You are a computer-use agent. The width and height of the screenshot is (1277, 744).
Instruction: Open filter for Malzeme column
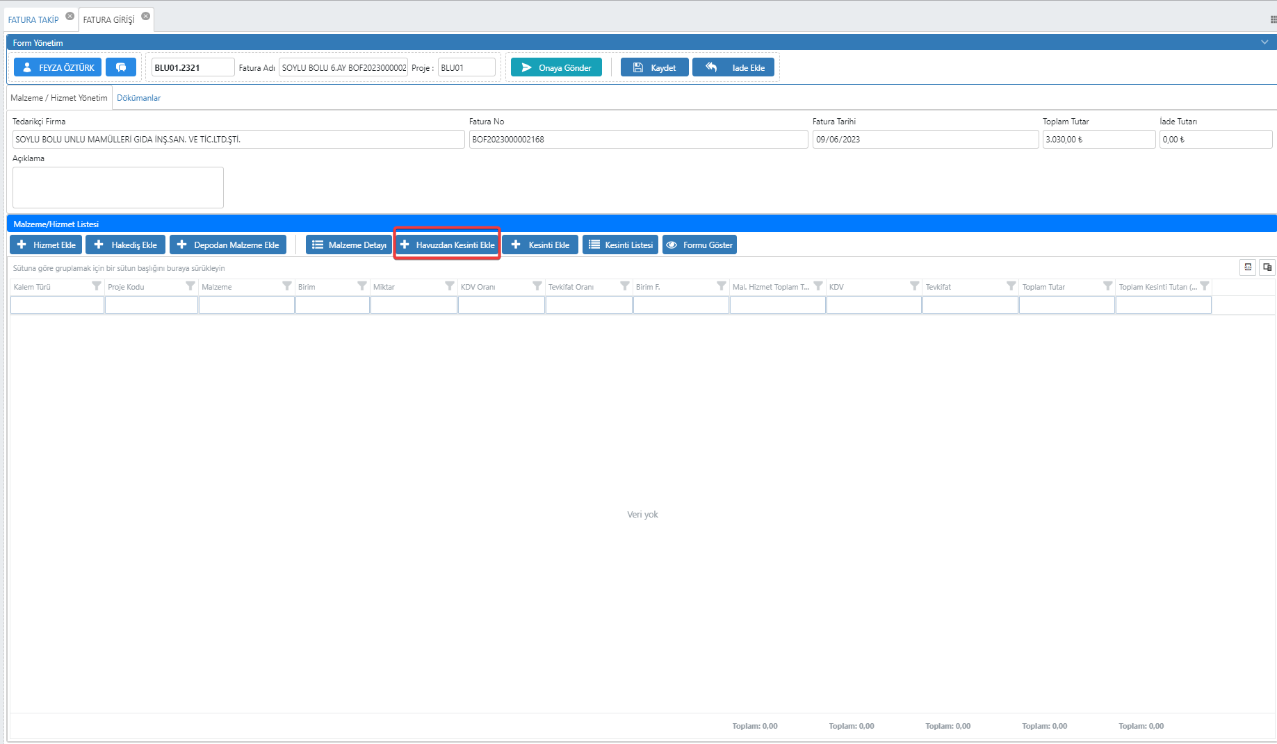pos(286,286)
